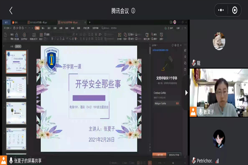
Task: Select the 插入 ribbon tab
Action: tap(43, 28)
